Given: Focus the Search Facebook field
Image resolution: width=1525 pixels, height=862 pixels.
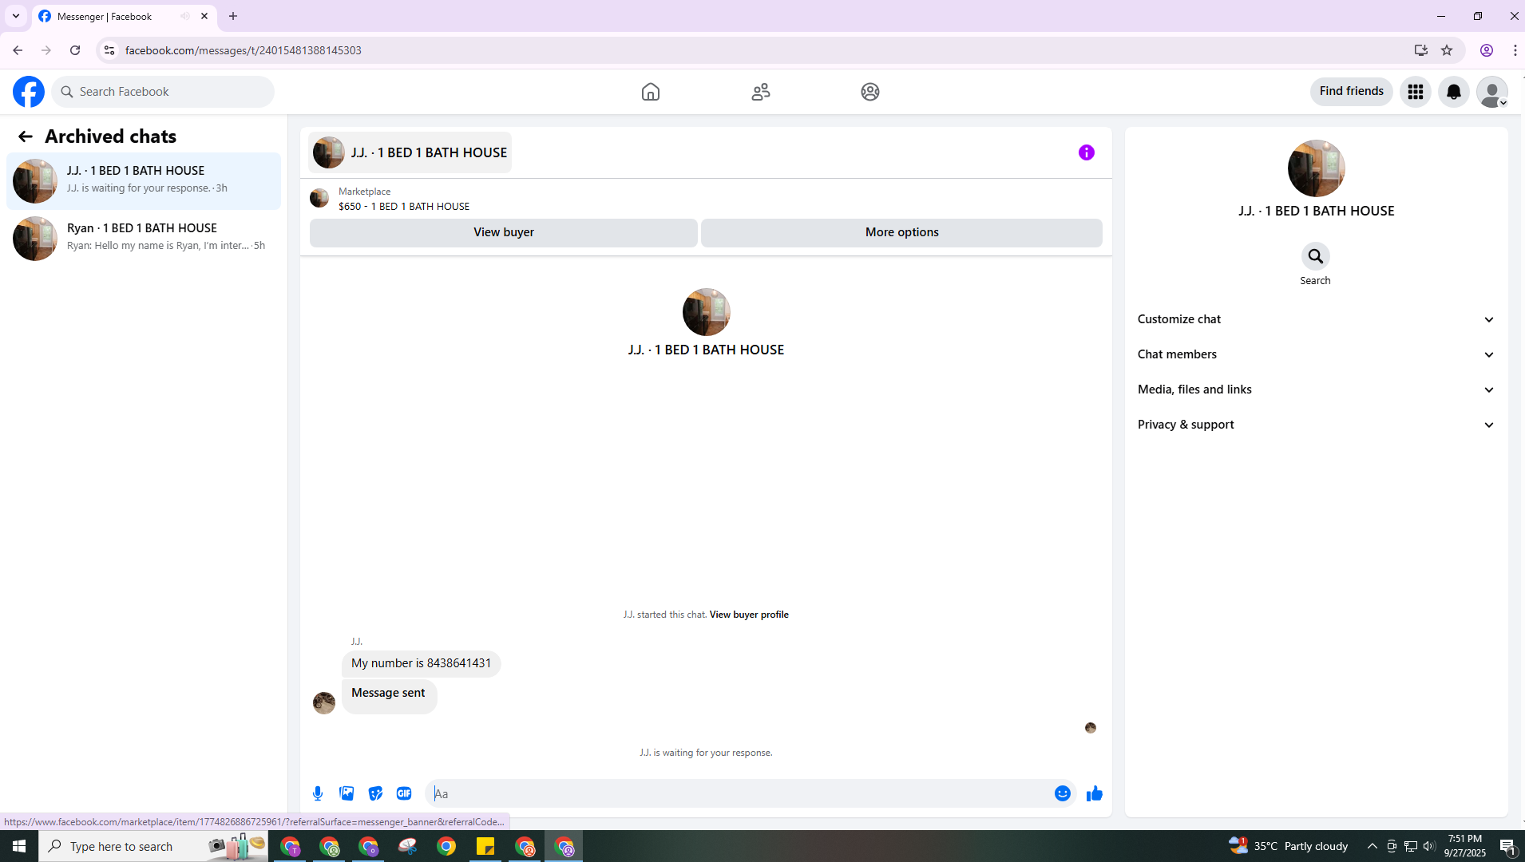Looking at the screenshot, I should click(x=163, y=92).
